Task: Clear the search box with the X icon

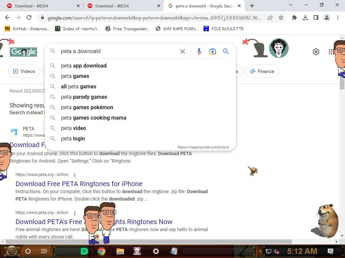Action: tap(182, 51)
